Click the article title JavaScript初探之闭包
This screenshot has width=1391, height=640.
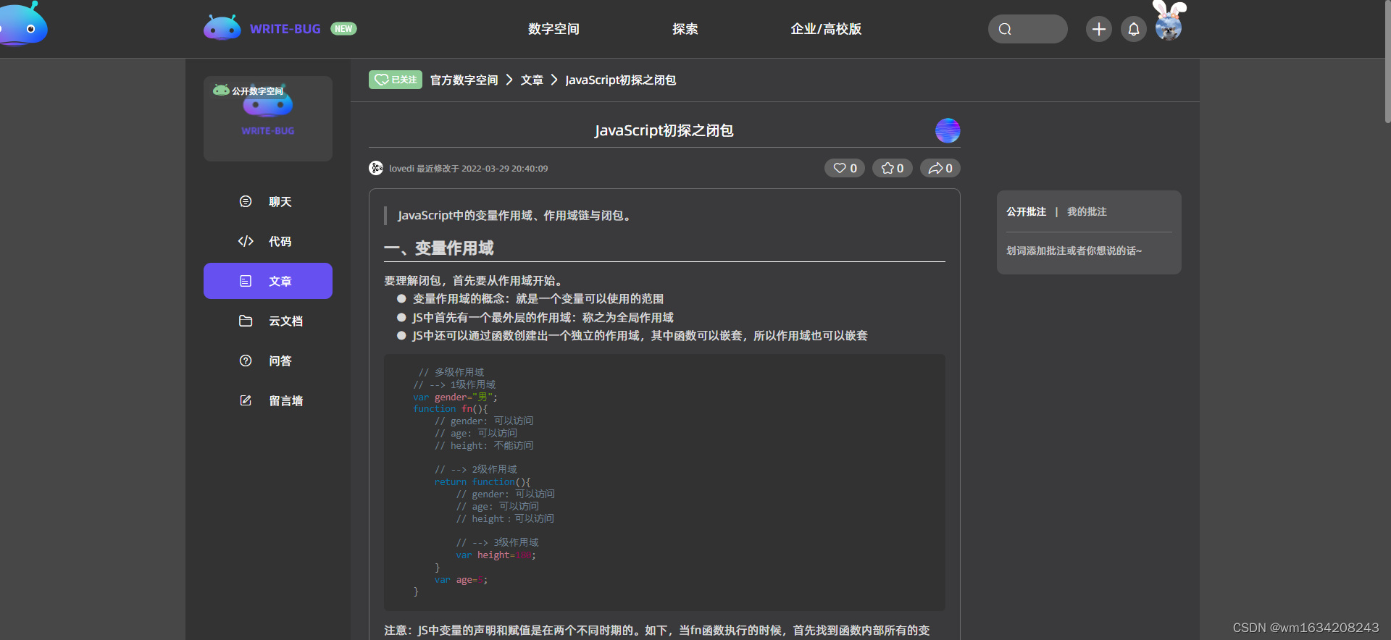(x=664, y=130)
